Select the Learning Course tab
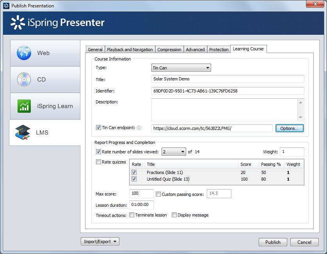This screenshot has height=254, width=327. click(x=248, y=49)
